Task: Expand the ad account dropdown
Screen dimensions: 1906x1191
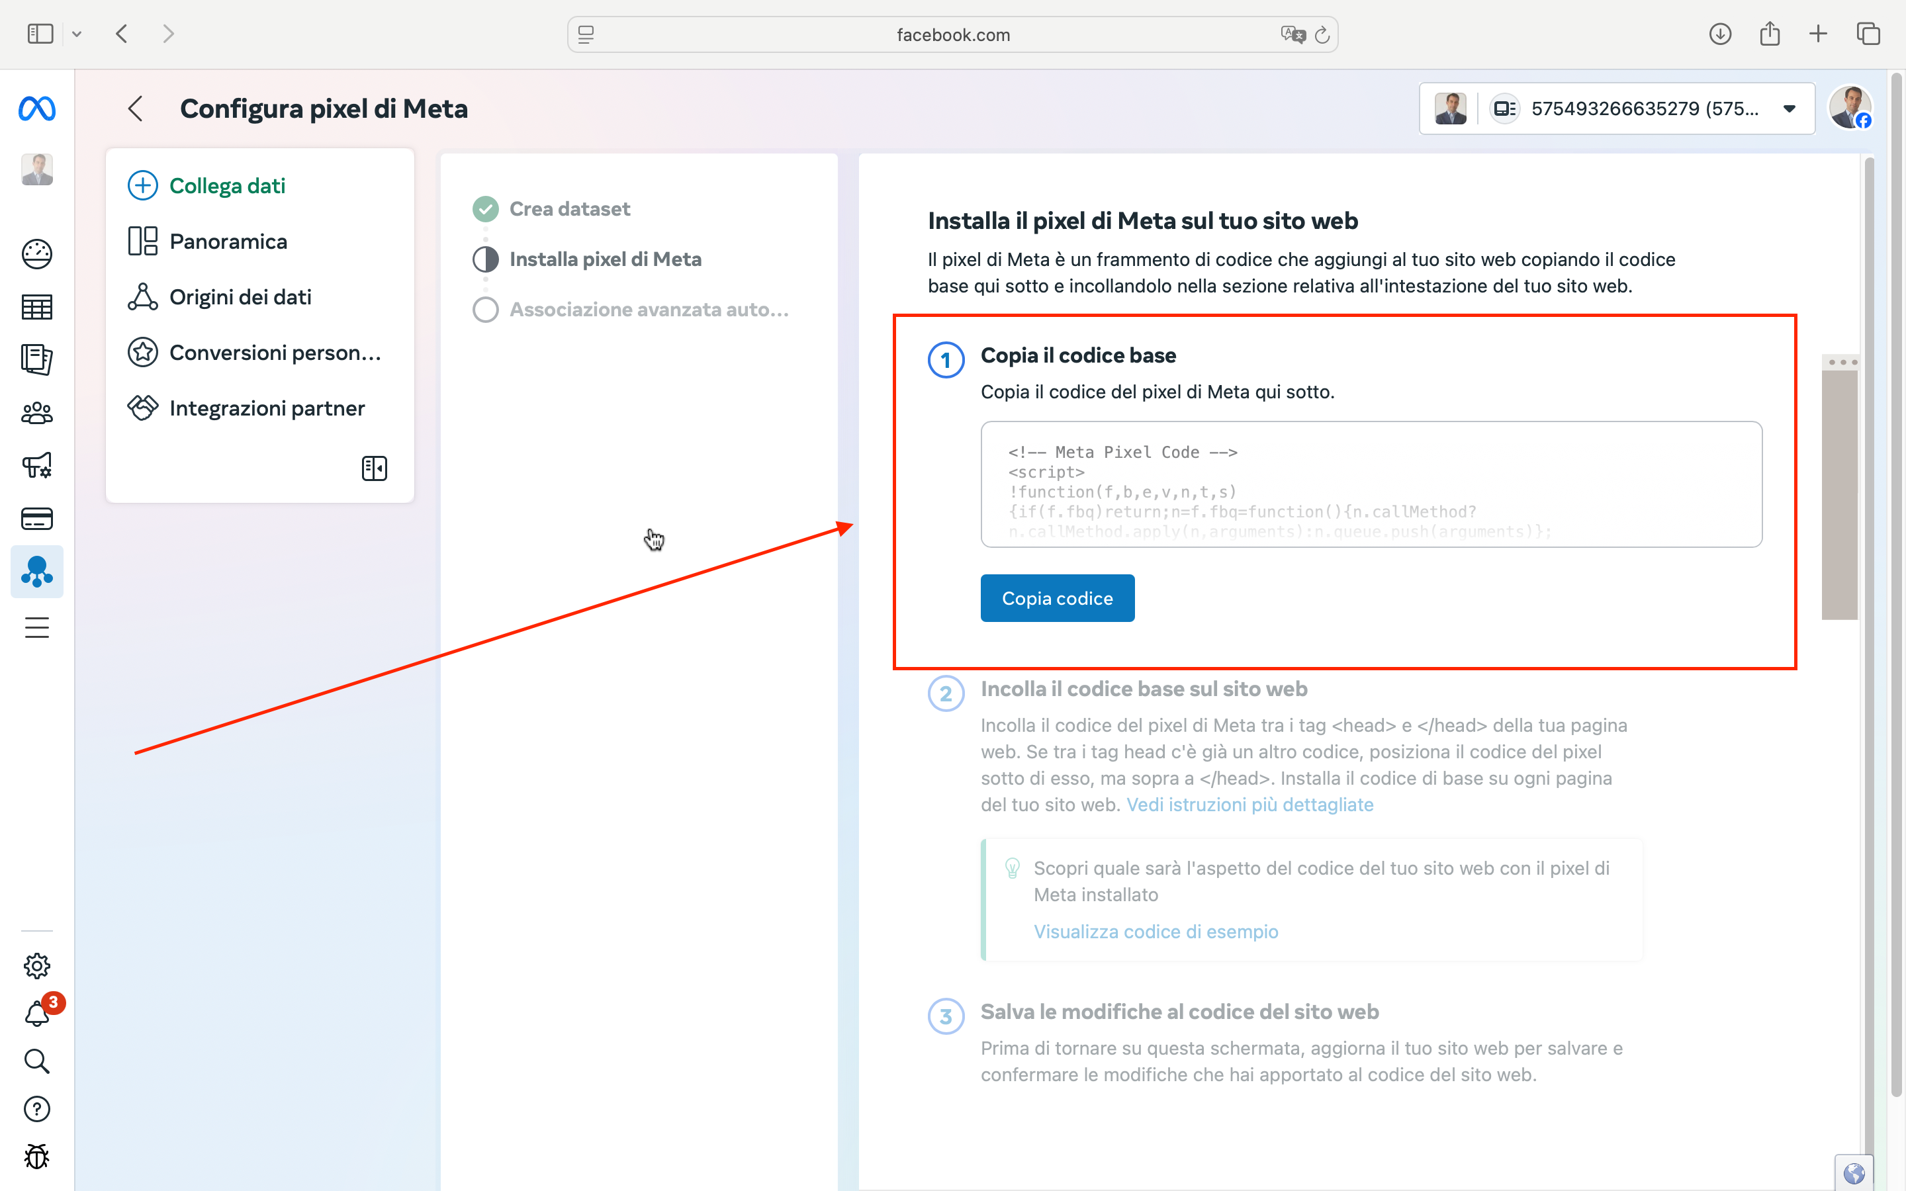Action: (x=1790, y=109)
